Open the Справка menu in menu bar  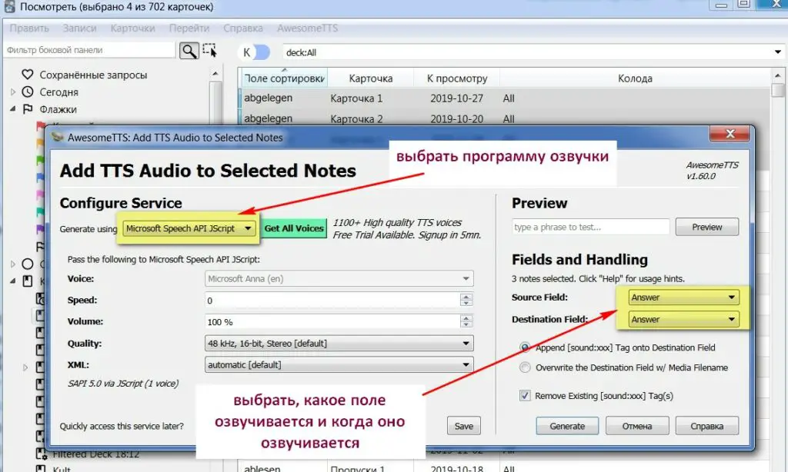click(242, 28)
